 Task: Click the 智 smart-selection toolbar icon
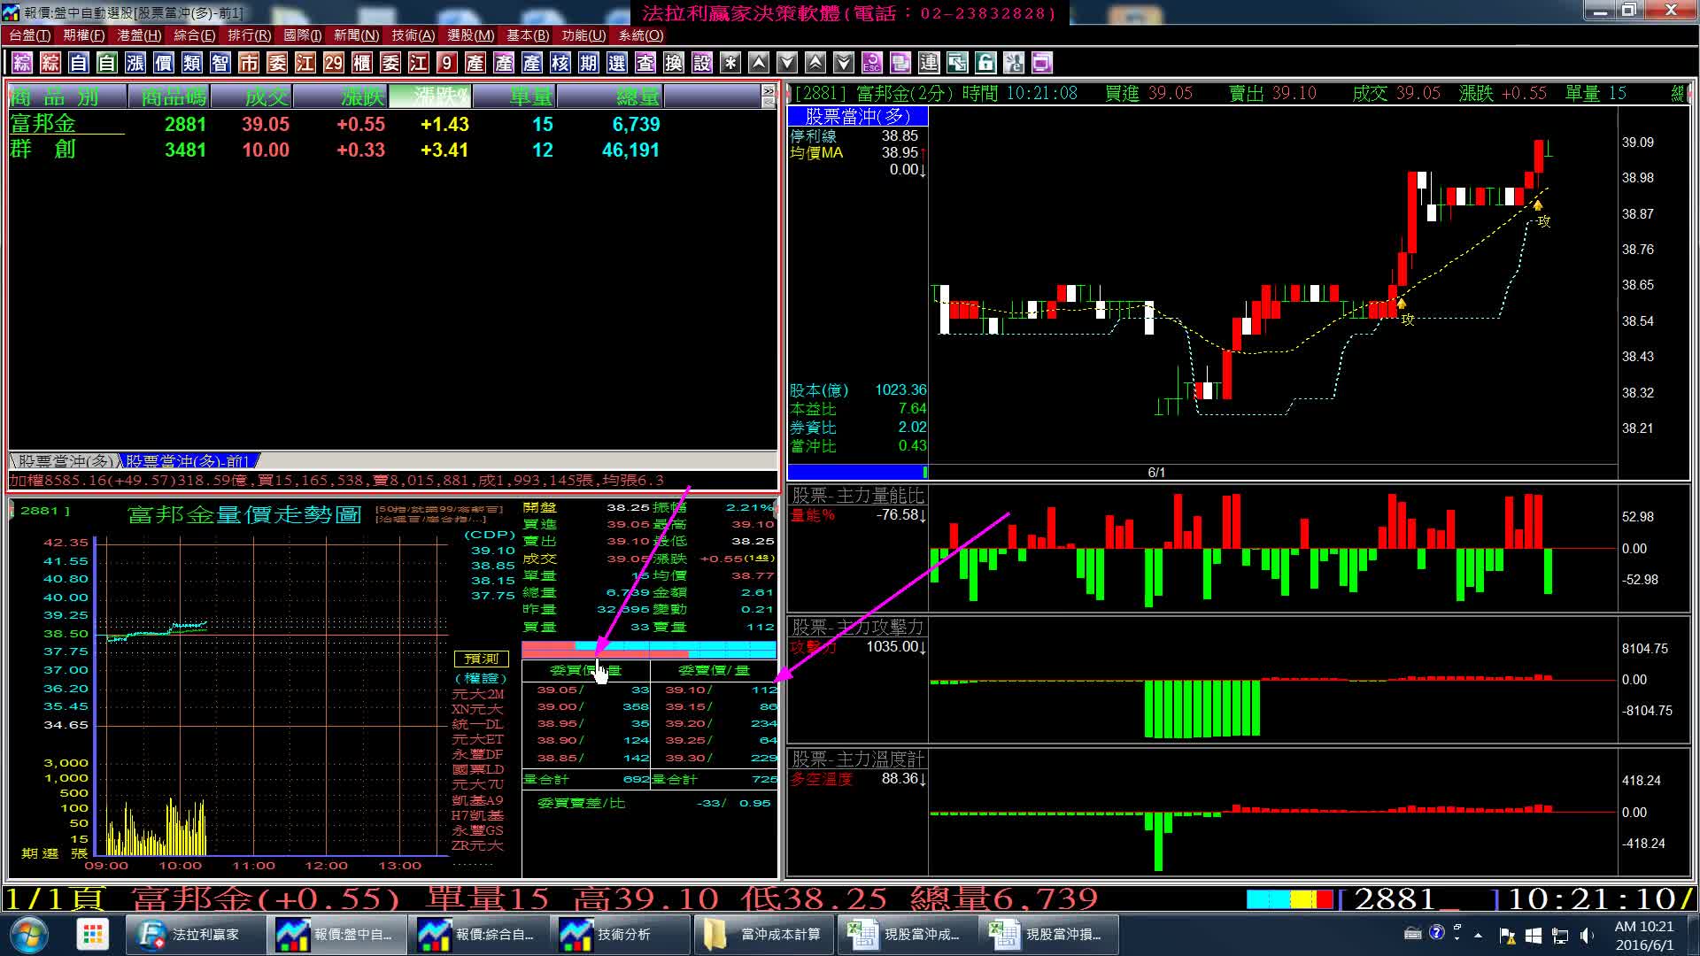(x=220, y=63)
